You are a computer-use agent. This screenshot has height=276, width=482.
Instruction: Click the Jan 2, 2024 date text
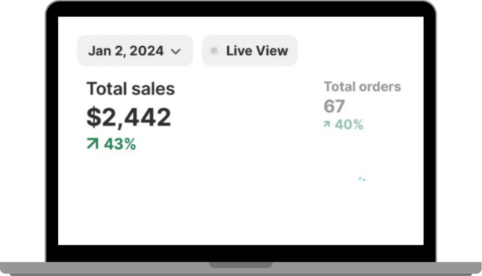(126, 51)
